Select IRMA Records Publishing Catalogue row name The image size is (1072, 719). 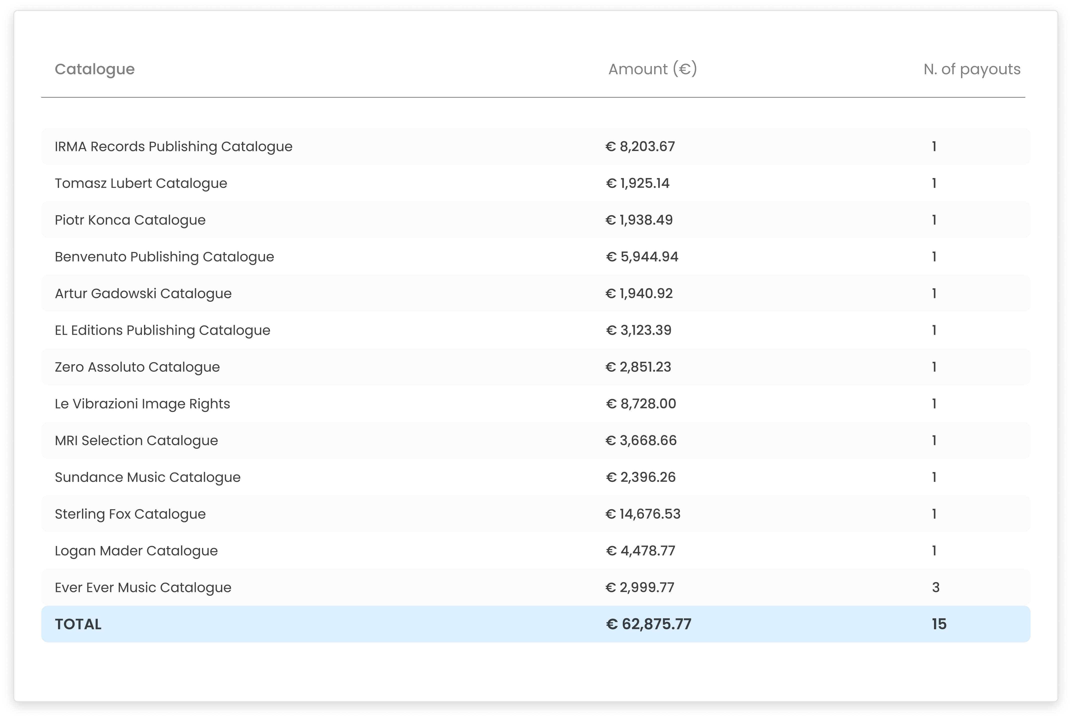(173, 146)
